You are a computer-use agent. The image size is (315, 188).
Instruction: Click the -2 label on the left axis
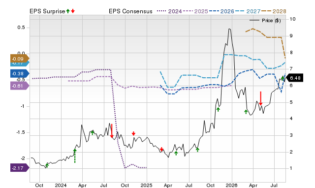tap(23, 158)
